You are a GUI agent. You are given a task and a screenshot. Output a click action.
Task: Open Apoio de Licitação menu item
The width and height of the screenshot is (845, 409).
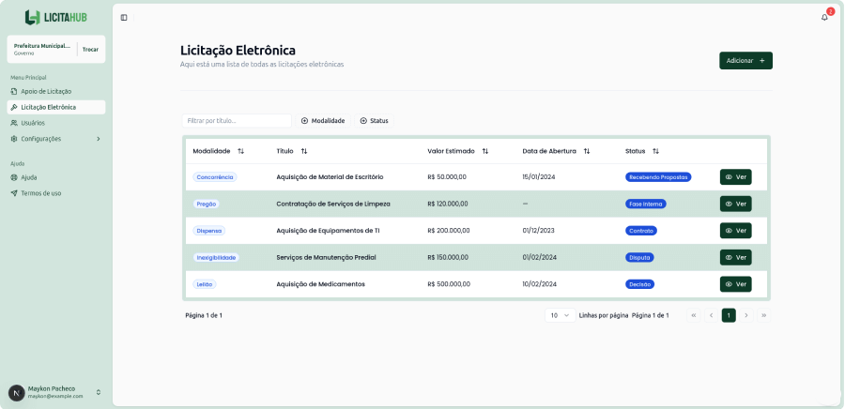56,92
